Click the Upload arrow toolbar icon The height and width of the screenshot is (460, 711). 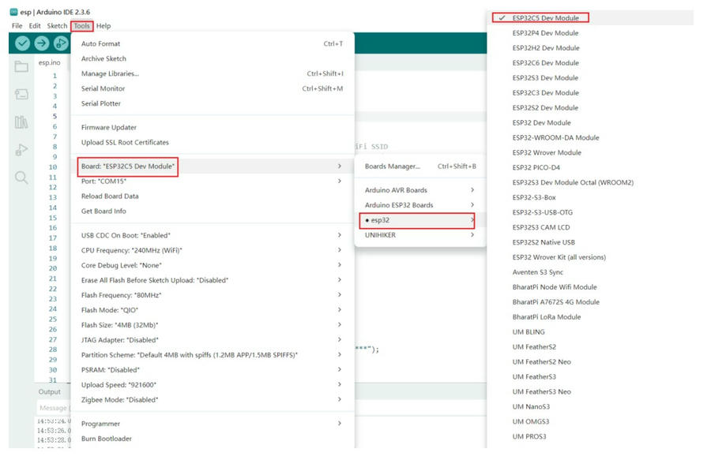[x=42, y=43]
